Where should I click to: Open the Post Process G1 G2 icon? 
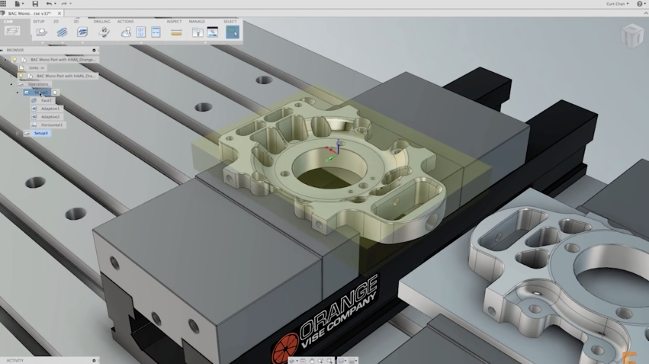[x=141, y=32]
